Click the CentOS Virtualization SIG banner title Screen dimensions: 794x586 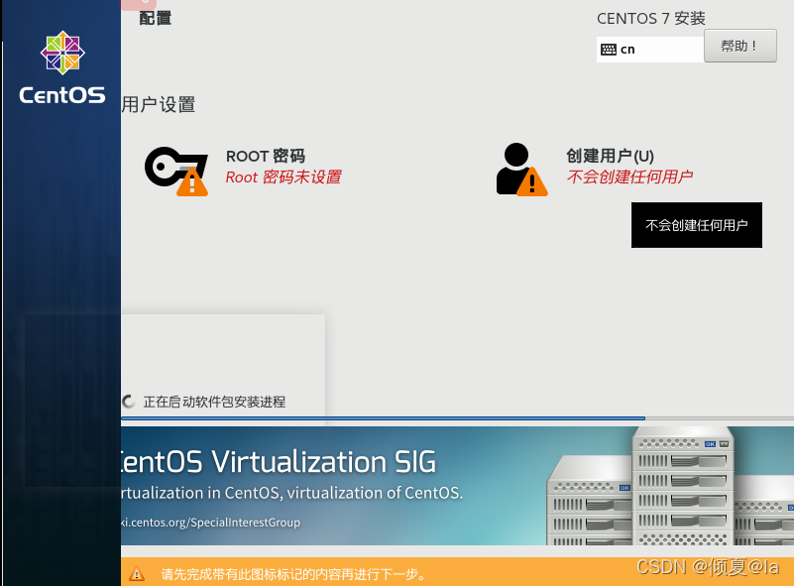coord(278,462)
